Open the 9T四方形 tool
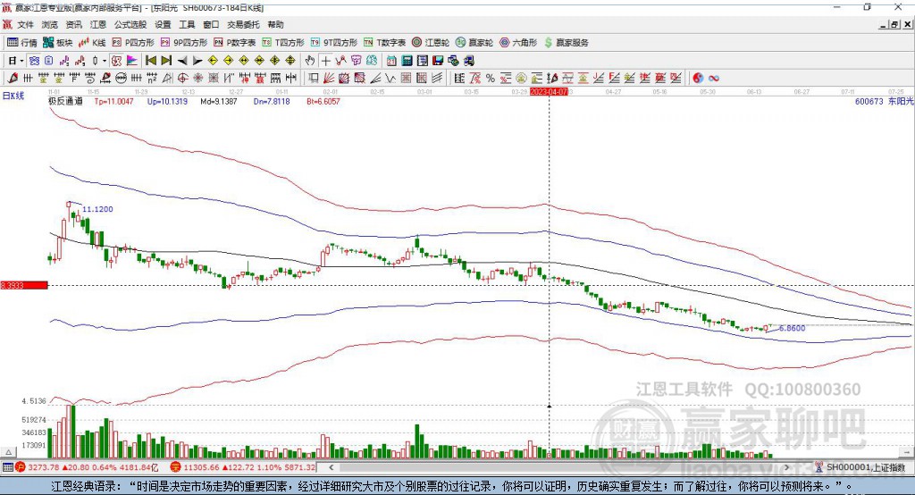This screenshot has width=915, height=495. pyautogui.click(x=334, y=43)
